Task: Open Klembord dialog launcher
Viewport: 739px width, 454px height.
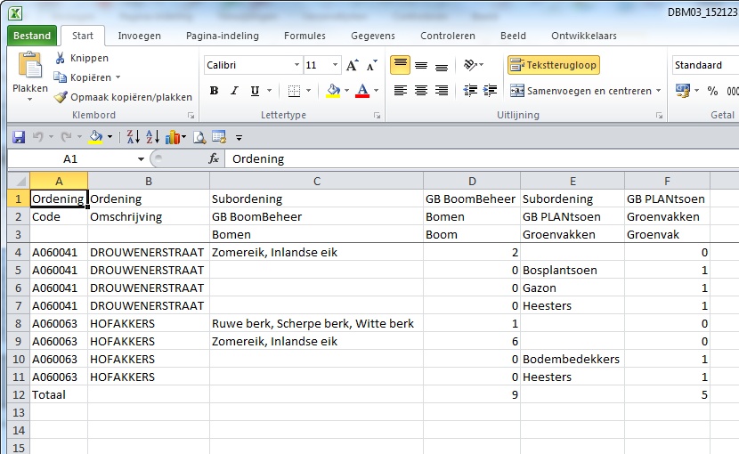Action: point(191,115)
